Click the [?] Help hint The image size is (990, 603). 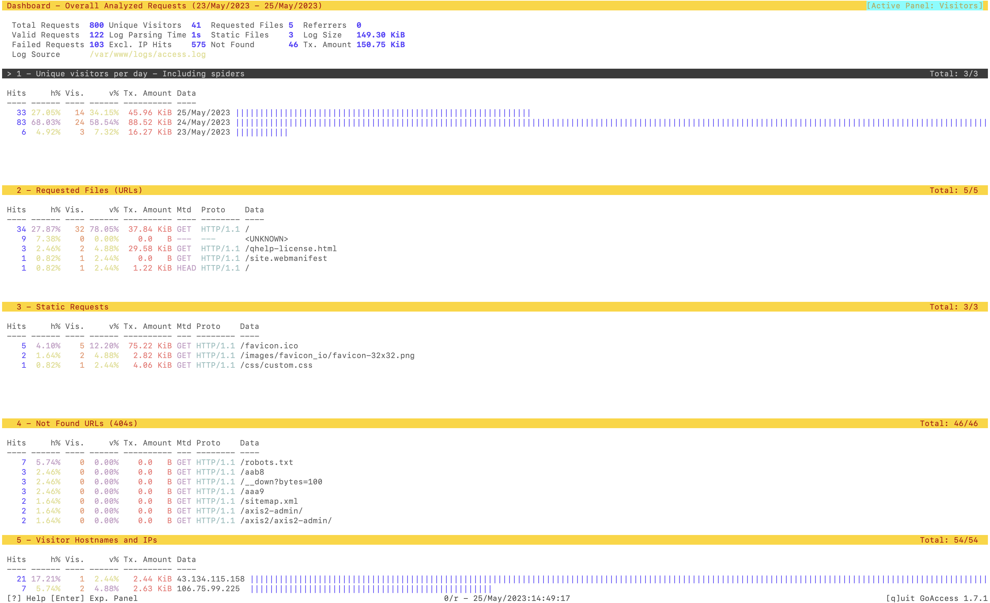click(x=26, y=598)
